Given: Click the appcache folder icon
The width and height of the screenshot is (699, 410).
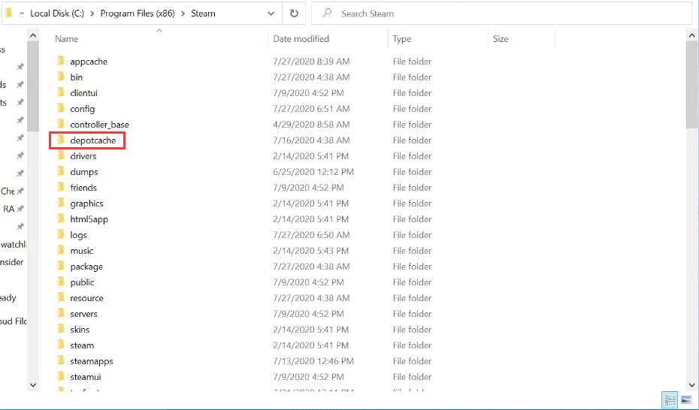Looking at the screenshot, I should (x=61, y=61).
